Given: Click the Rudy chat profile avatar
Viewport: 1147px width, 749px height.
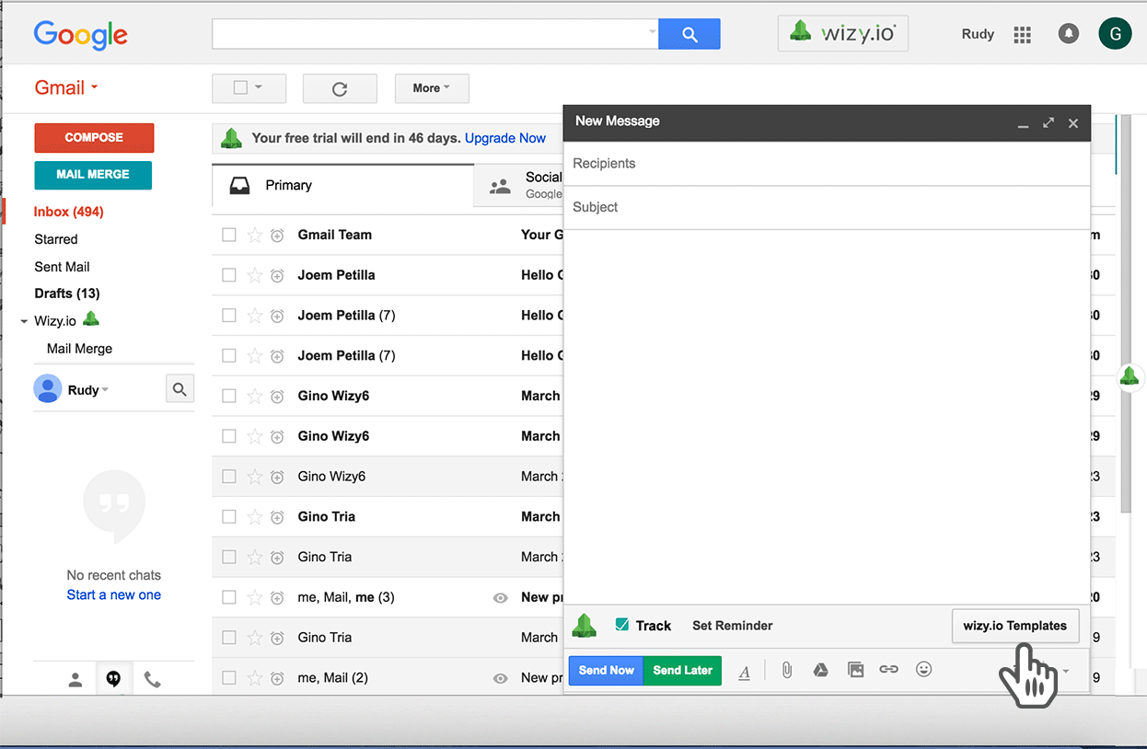Looking at the screenshot, I should click(48, 389).
